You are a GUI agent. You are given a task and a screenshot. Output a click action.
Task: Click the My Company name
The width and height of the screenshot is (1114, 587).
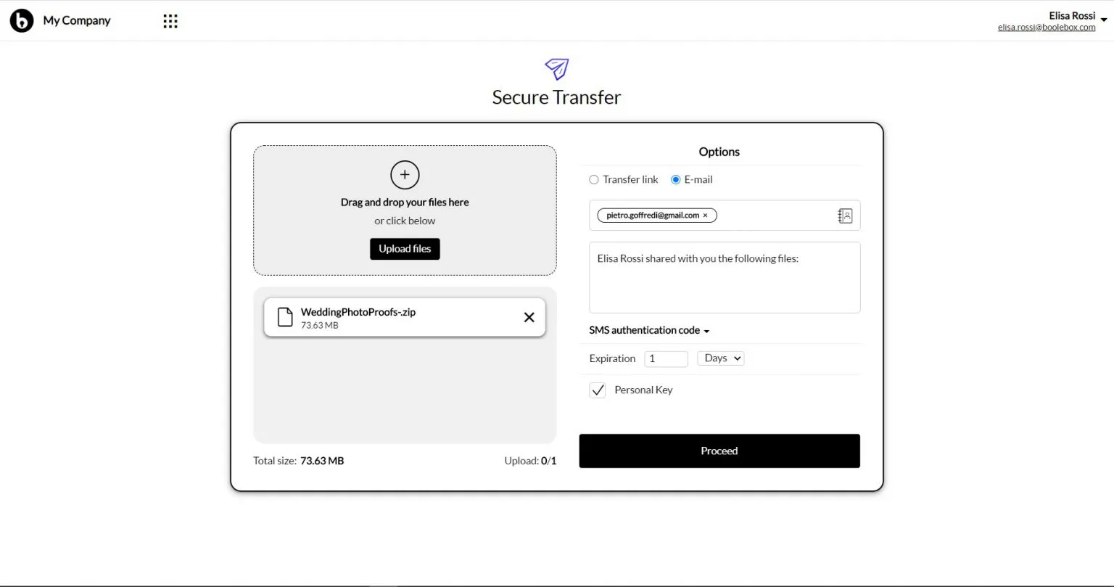[77, 21]
